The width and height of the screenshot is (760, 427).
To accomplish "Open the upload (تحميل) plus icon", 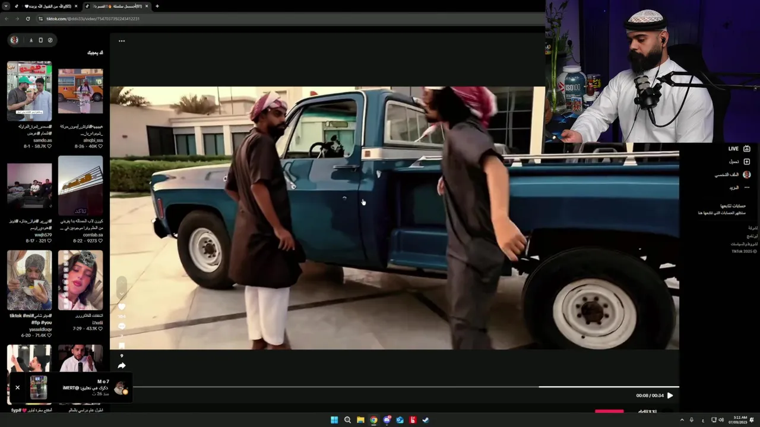I will 747,161.
